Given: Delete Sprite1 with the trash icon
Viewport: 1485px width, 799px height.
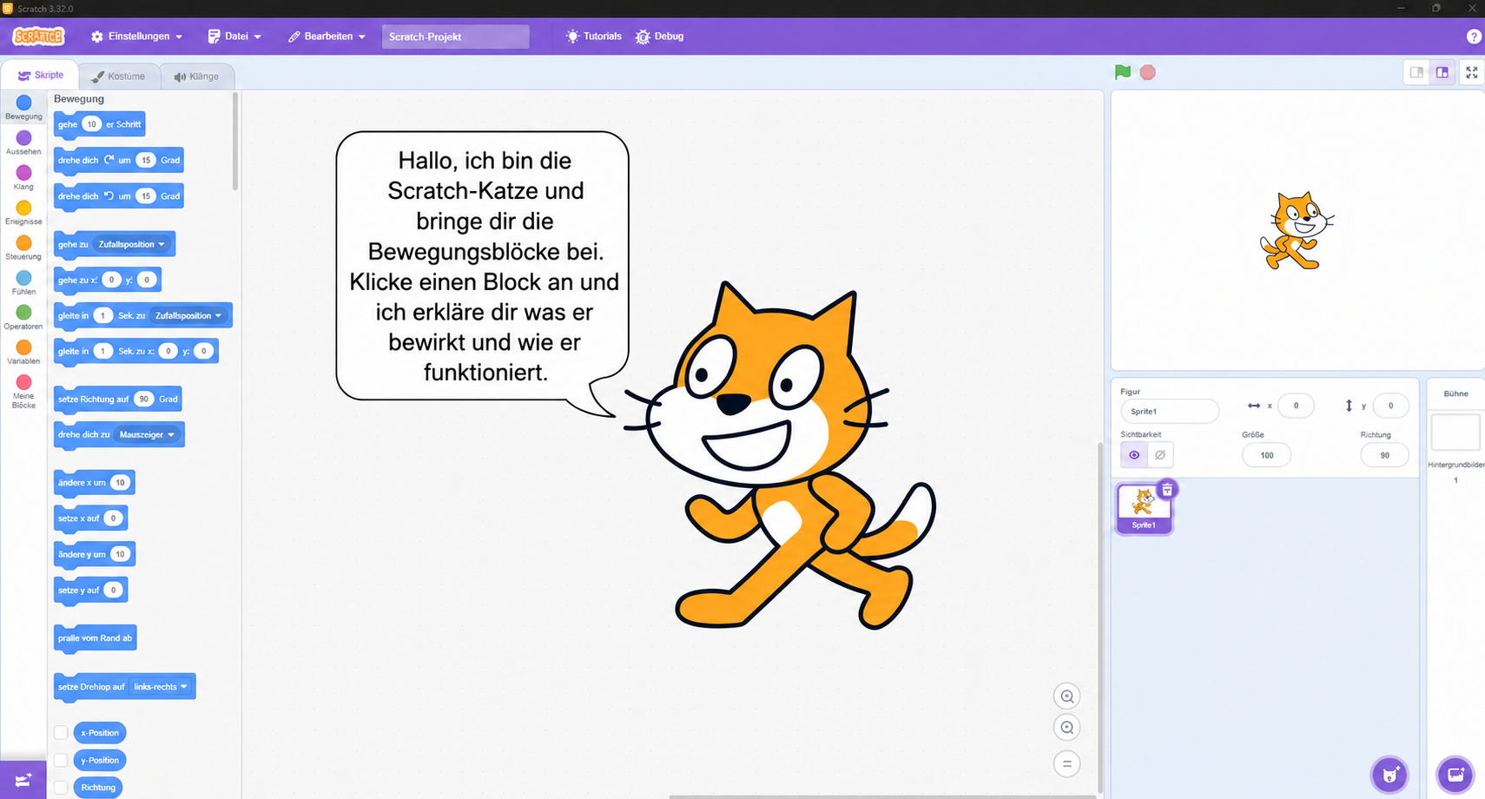Looking at the screenshot, I should tap(1167, 490).
